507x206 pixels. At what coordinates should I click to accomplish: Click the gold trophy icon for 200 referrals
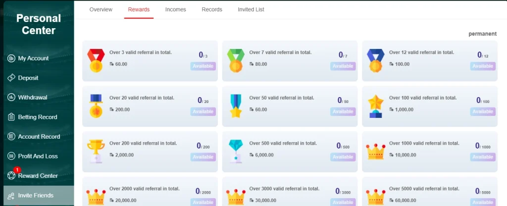[96, 151]
